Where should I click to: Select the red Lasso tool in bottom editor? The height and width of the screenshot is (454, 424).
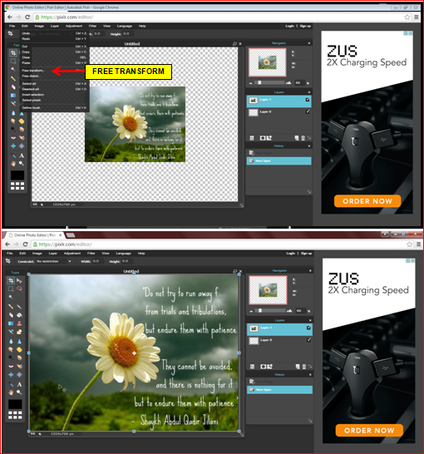[x=19, y=289]
